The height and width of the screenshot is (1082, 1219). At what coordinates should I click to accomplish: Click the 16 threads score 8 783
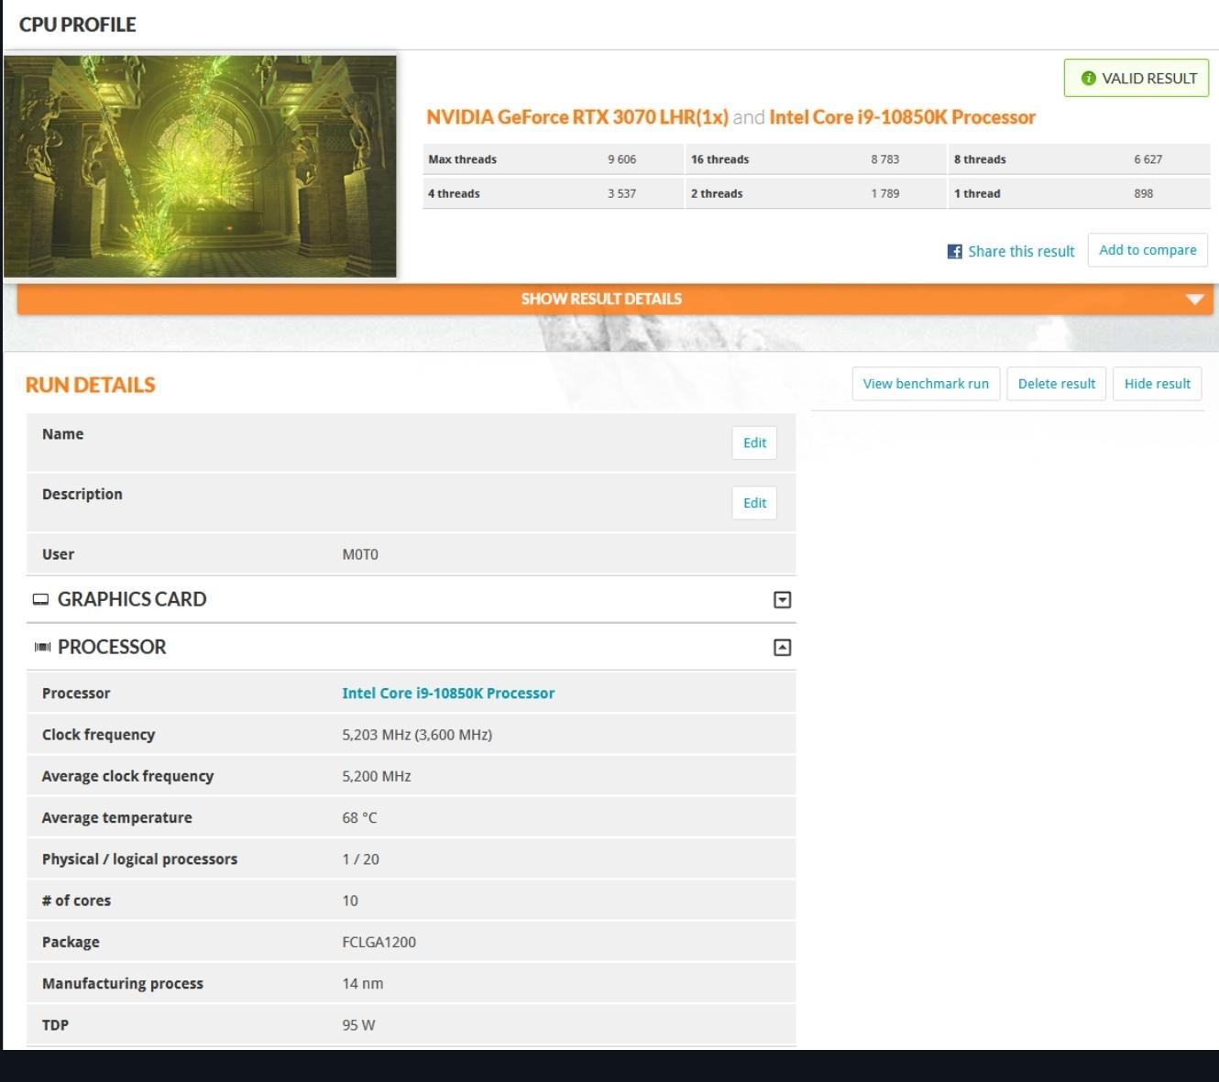coord(885,159)
